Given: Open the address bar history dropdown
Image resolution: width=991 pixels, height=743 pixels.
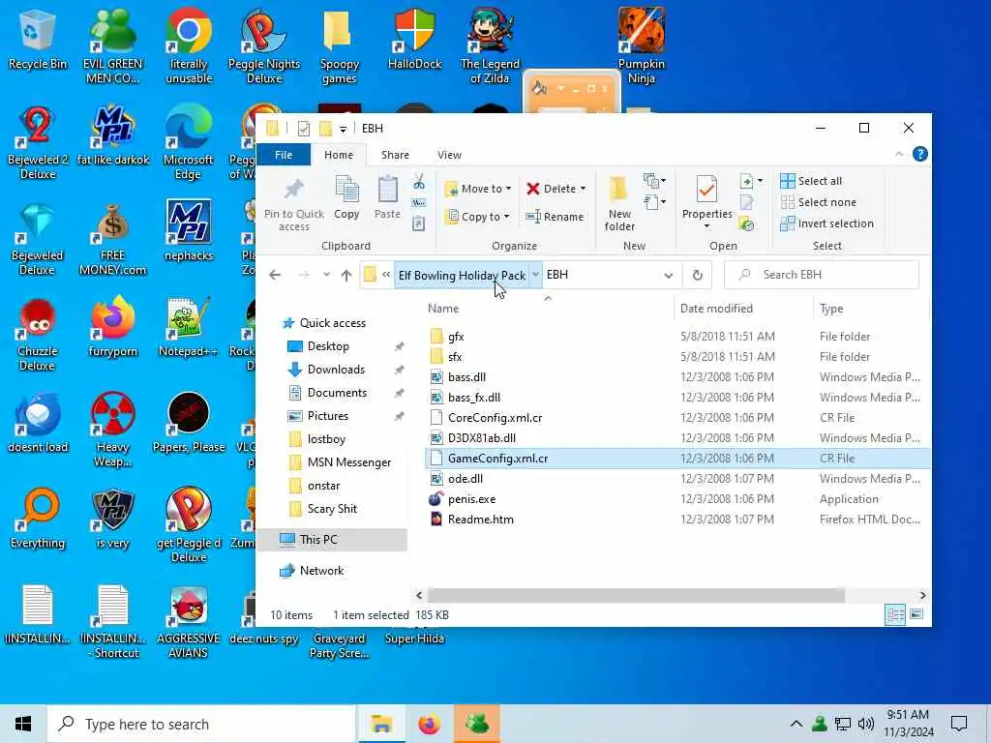Looking at the screenshot, I should (668, 275).
